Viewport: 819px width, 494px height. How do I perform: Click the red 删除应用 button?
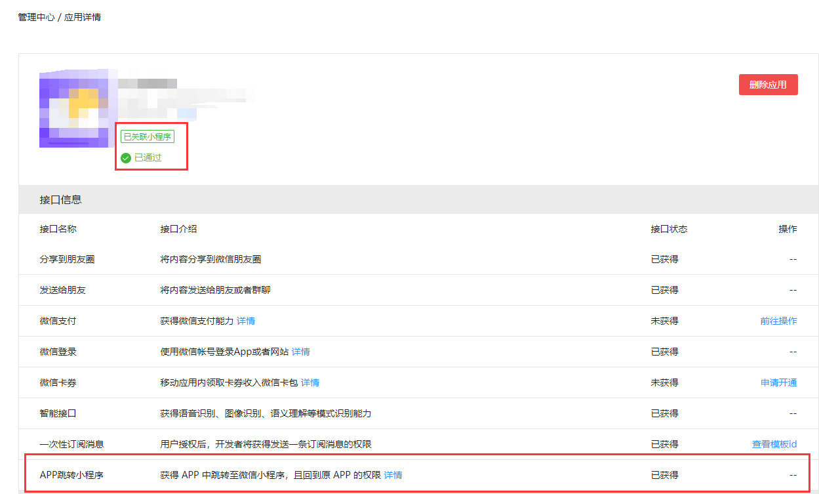(x=768, y=85)
